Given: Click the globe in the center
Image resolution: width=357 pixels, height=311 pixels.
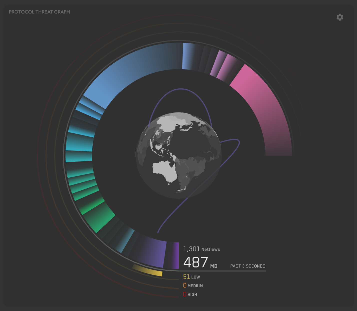Looking at the screenshot, I should (179, 155).
